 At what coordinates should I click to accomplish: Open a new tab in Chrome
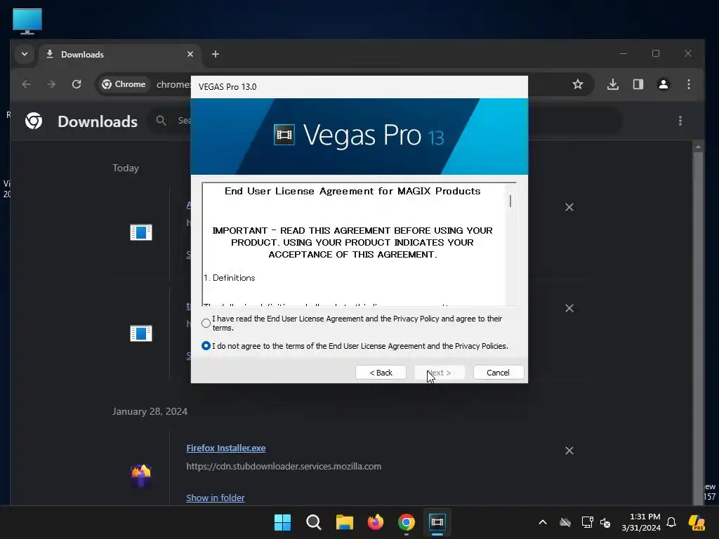point(216,55)
